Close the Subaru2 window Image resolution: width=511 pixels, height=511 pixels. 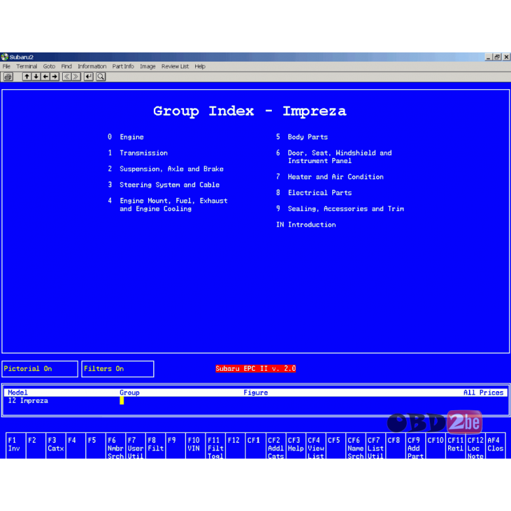(x=506, y=57)
